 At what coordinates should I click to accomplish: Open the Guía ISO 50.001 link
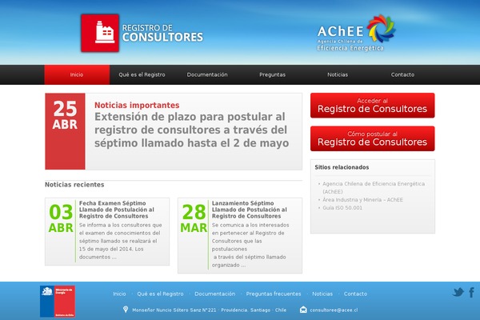(x=342, y=208)
